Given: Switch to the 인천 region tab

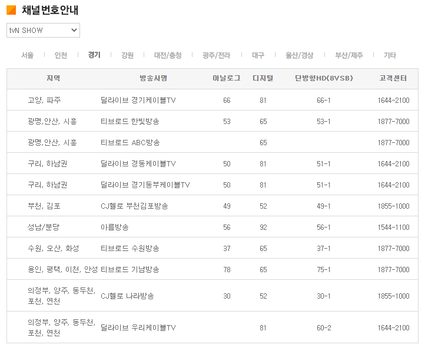Looking at the screenshot, I should (x=61, y=55).
